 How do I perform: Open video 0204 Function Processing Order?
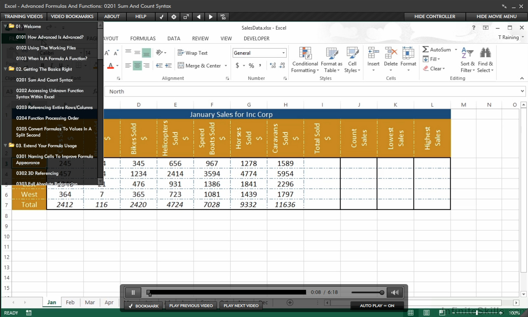coord(47,118)
